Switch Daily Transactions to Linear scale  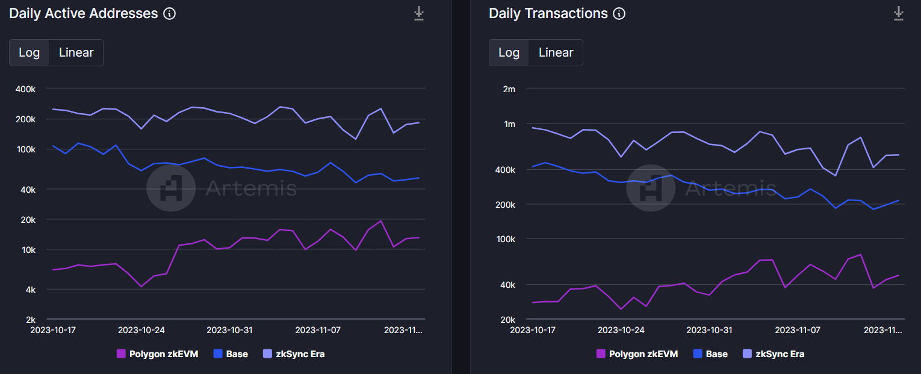tap(556, 52)
